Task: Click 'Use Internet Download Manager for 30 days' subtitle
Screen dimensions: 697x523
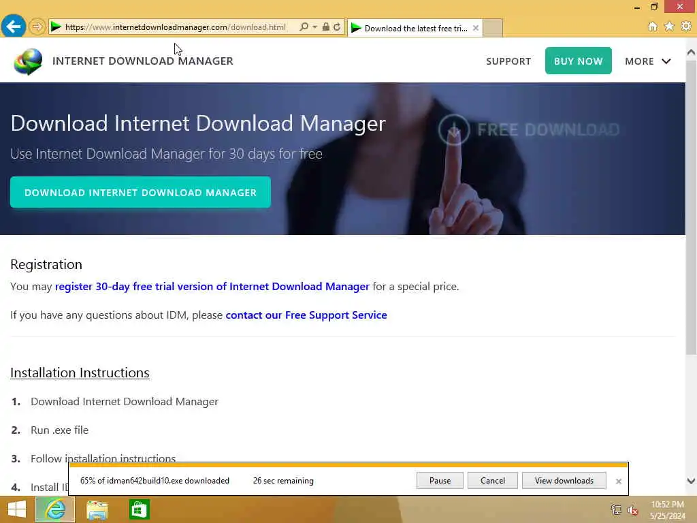Action: tap(166, 154)
